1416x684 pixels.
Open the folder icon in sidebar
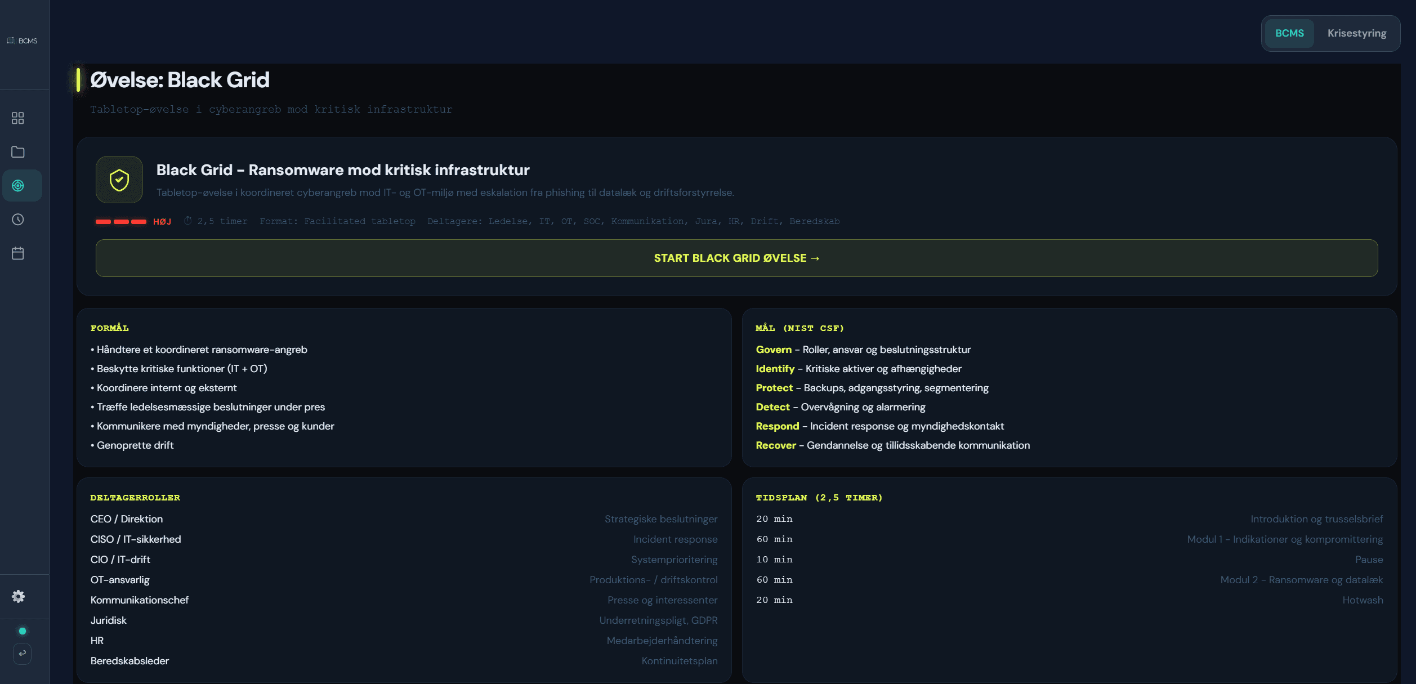point(18,152)
